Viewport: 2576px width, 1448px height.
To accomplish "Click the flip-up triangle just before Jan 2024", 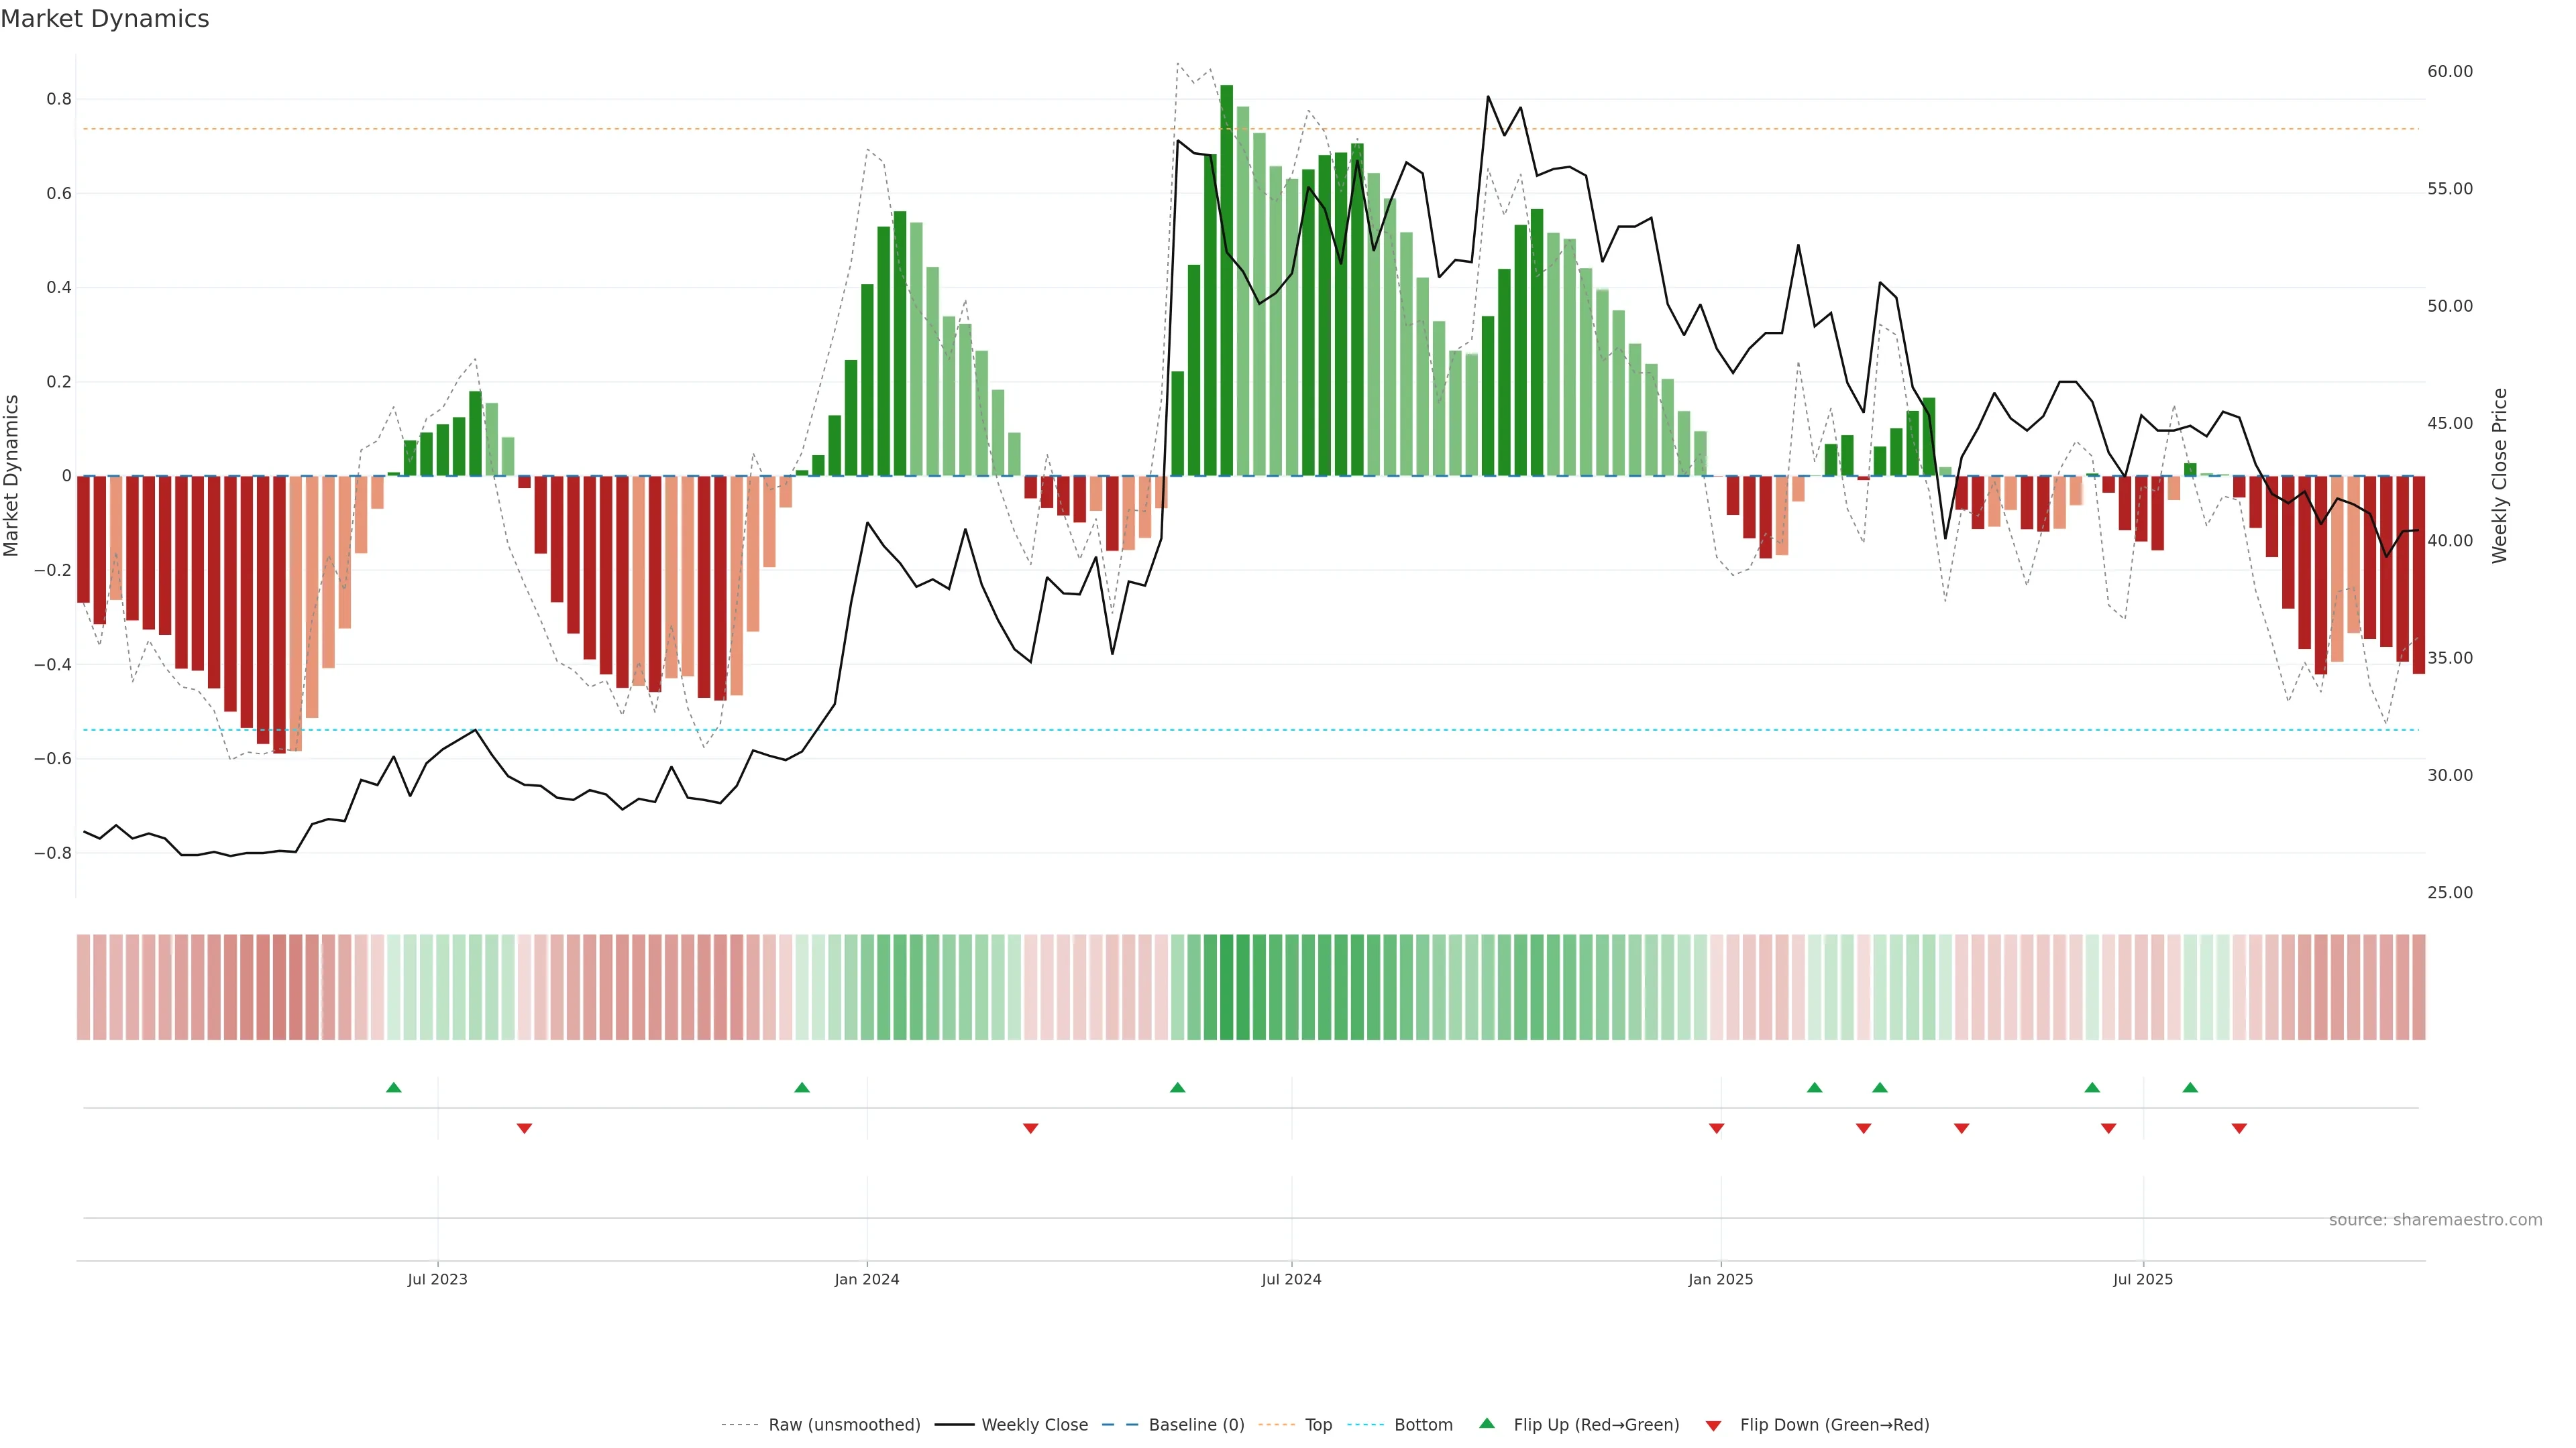I will (x=801, y=1087).
